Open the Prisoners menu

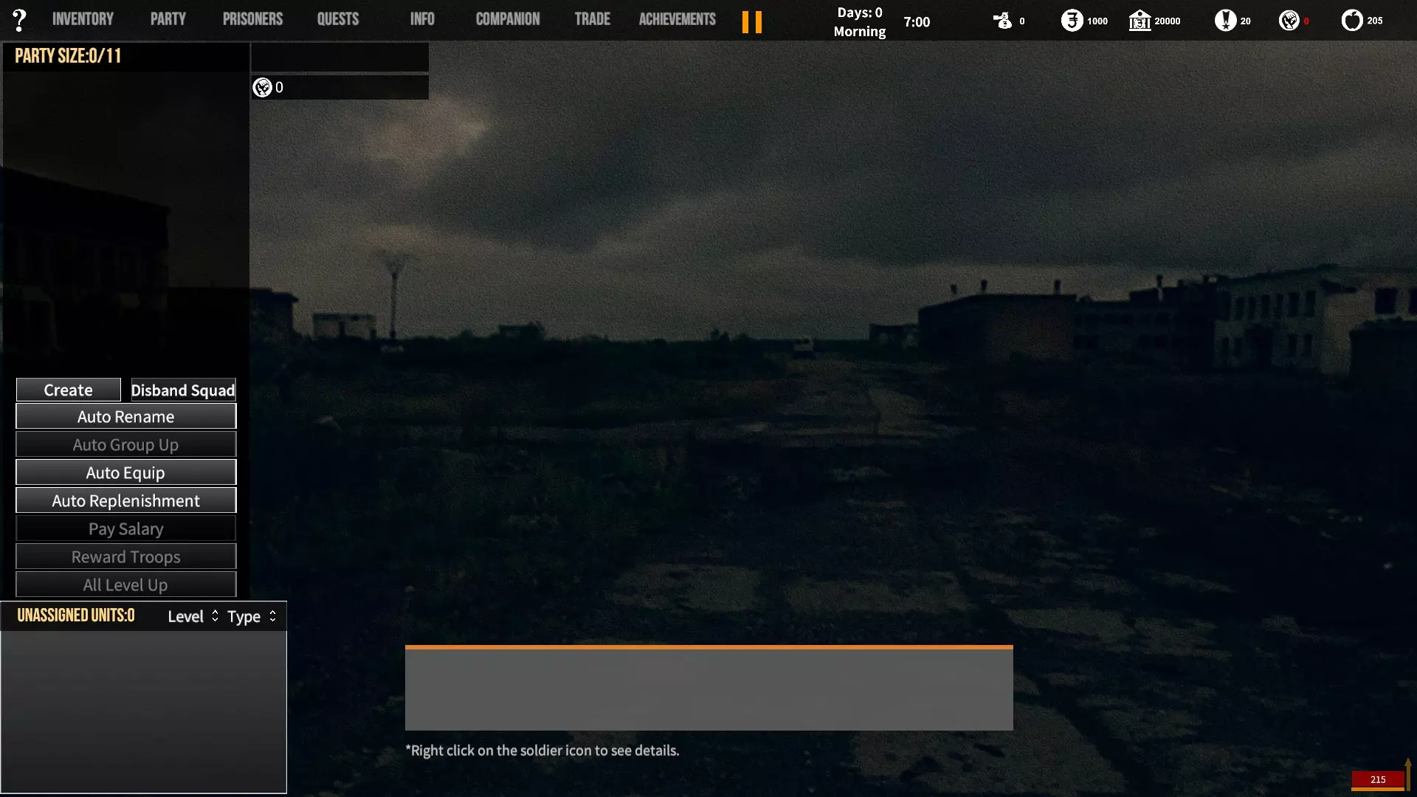[252, 19]
